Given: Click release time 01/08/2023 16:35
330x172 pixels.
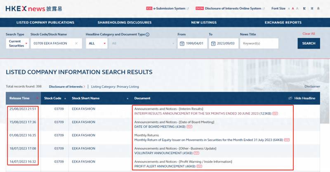Looking at the screenshot, I should [x=23, y=135].
